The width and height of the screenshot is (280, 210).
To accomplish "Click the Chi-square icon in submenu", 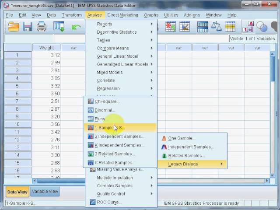I will [x=91, y=101].
